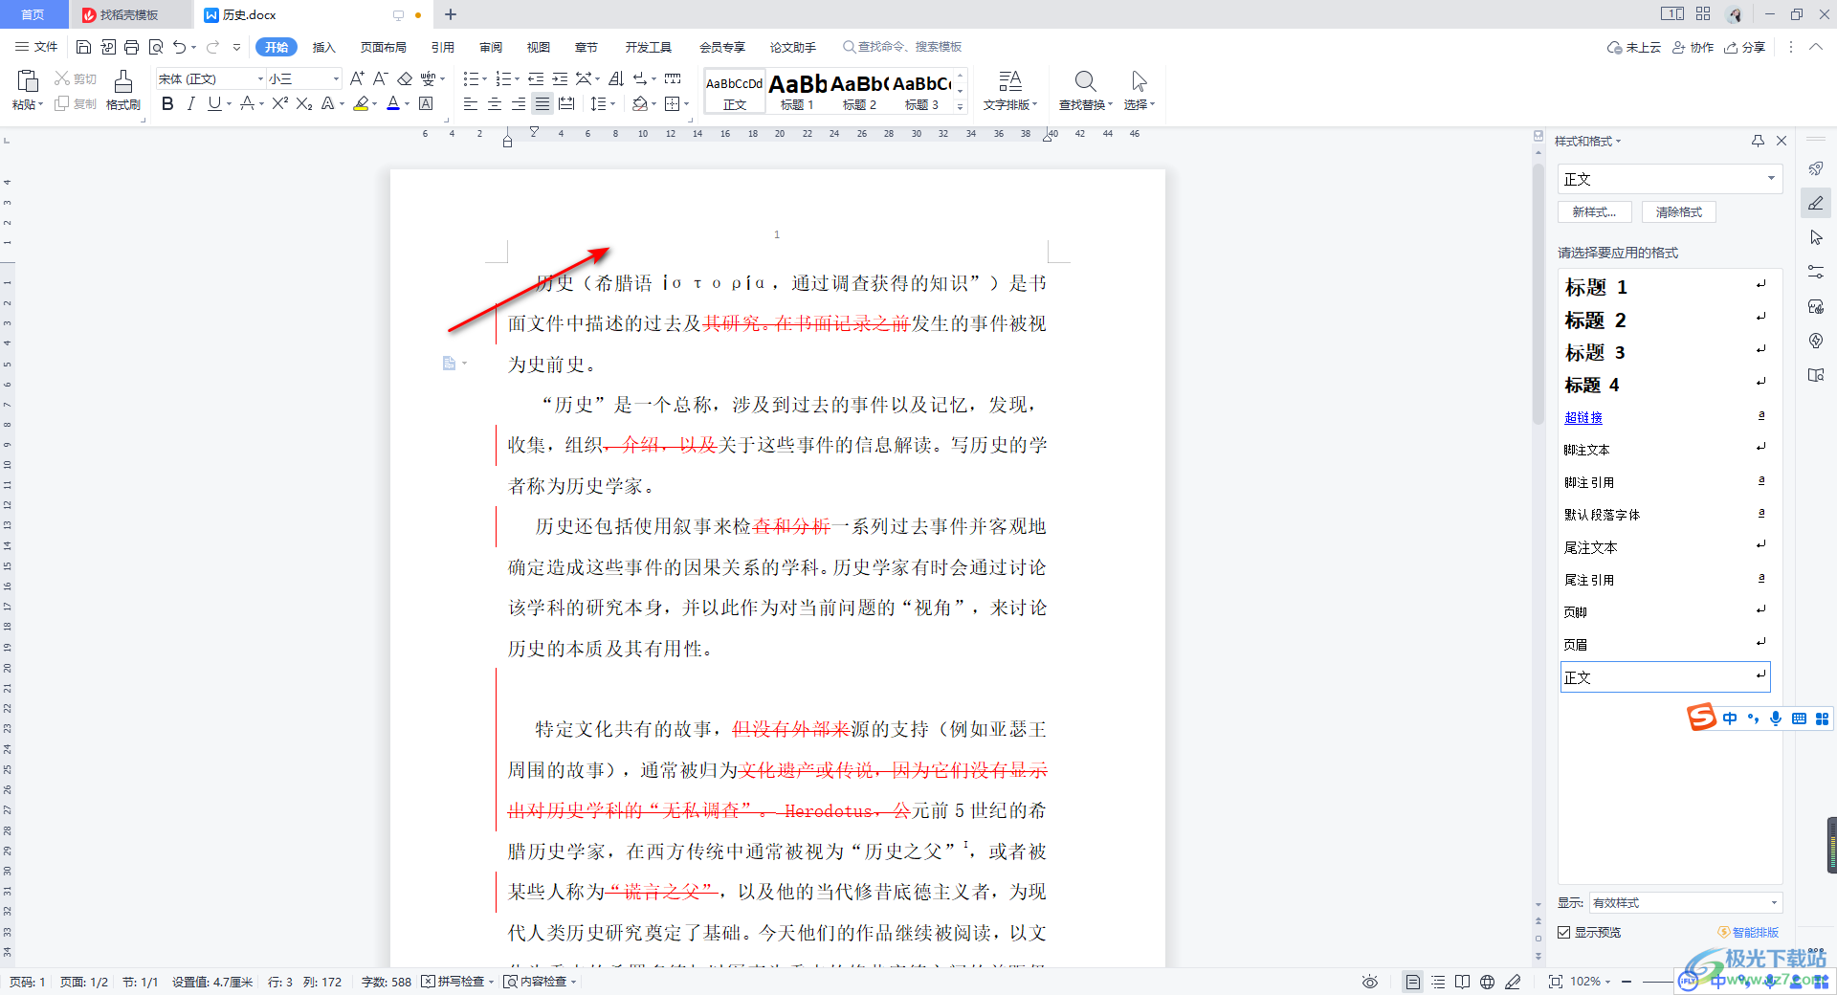Switch to the 找稻壳模板 tab
1837x995 pixels.
[x=129, y=14]
